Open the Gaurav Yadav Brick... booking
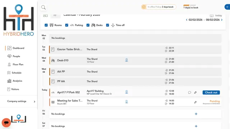Viewport: 230px width, 129px height. point(135,49)
